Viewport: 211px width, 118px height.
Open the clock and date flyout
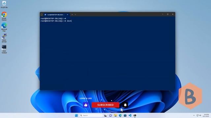pyautogui.click(x=206, y=115)
